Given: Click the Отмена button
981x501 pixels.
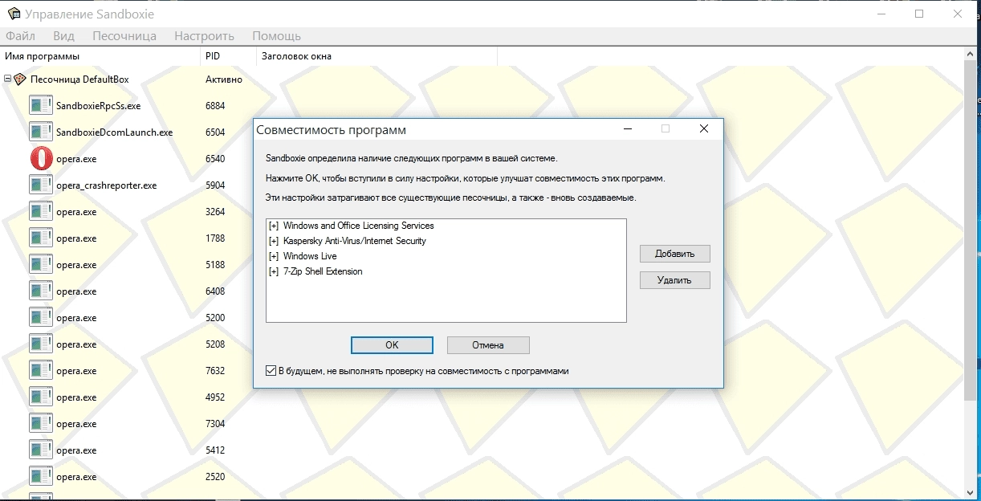Looking at the screenshot, I should [x=488, y=344].
